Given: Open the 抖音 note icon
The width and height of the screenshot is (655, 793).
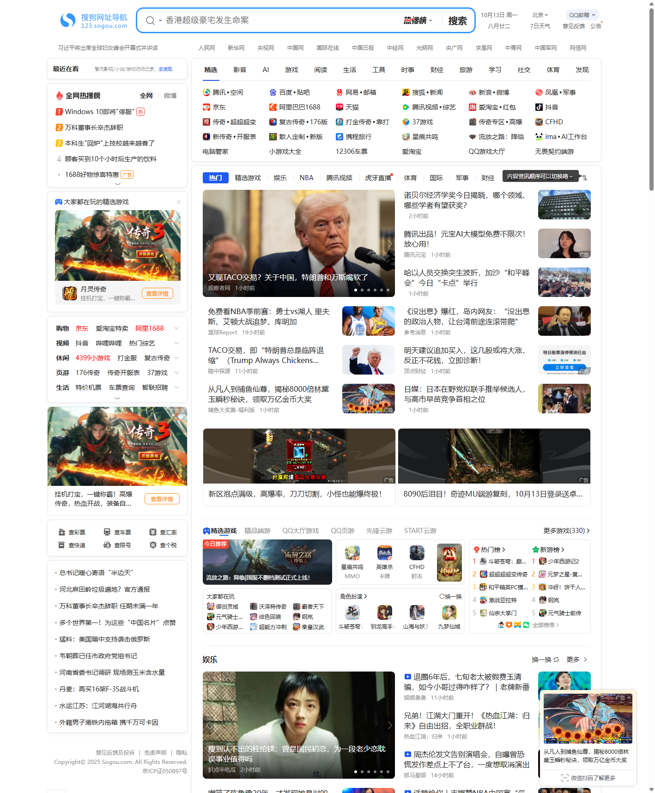Looking at the screenshot, I should (539, 107).
